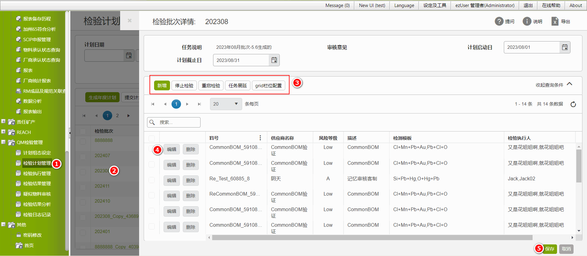Collapse the 其他 tree node
The image size is (587, 256).
[x=3, y=224]
